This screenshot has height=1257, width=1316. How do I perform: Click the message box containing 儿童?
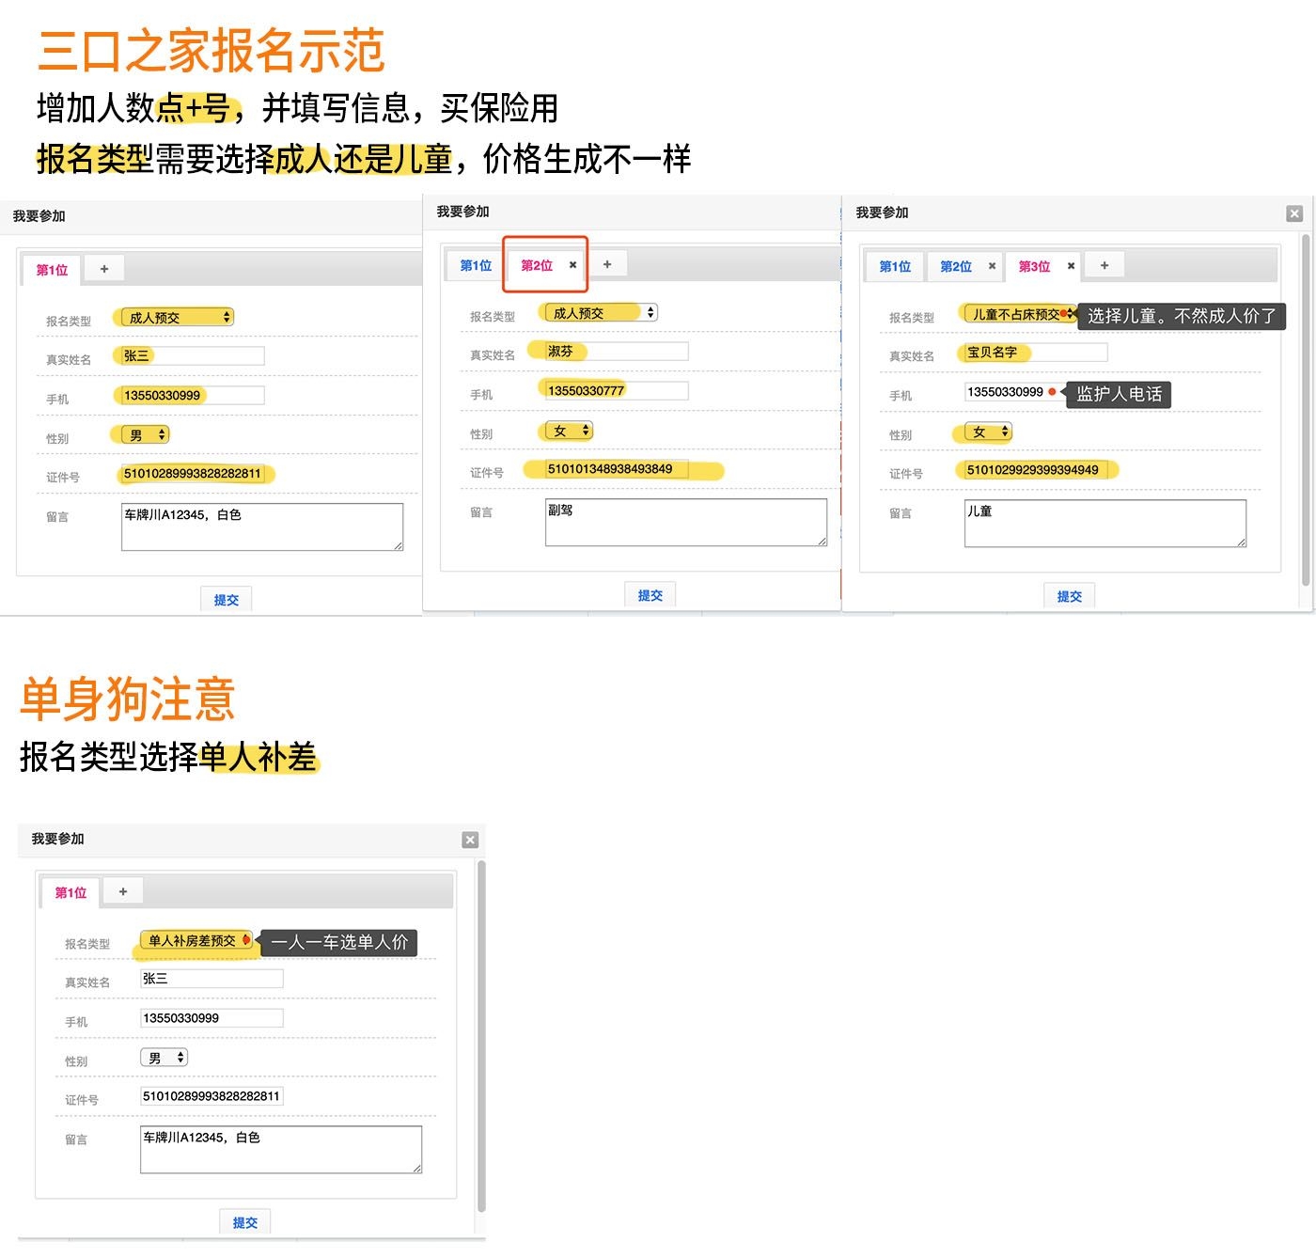pyautogui.click(x=1105, y=523)
